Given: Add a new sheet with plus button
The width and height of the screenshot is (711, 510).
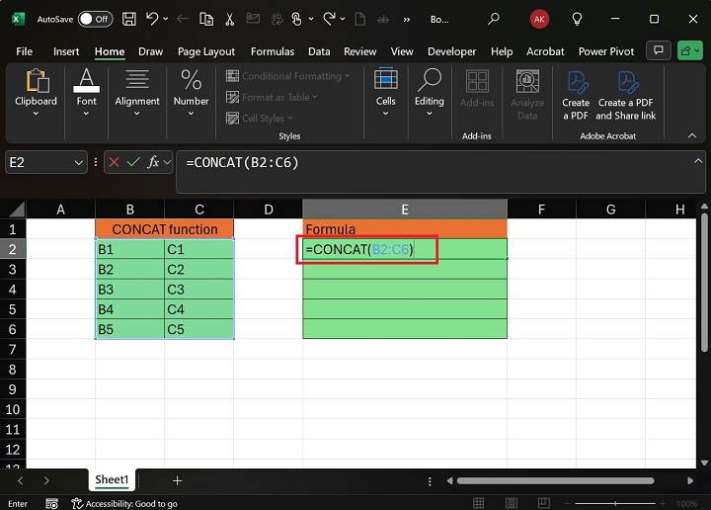Looking at the screenshot, I should pos(178,480).
